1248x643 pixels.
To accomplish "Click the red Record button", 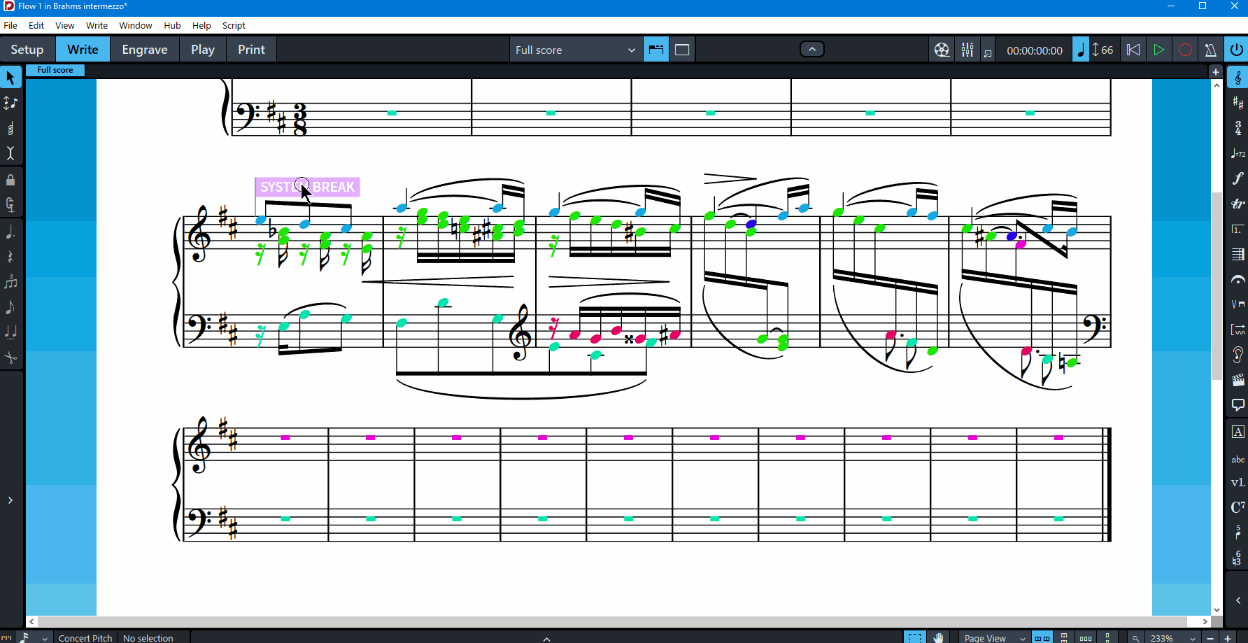I will [1185, 50].
